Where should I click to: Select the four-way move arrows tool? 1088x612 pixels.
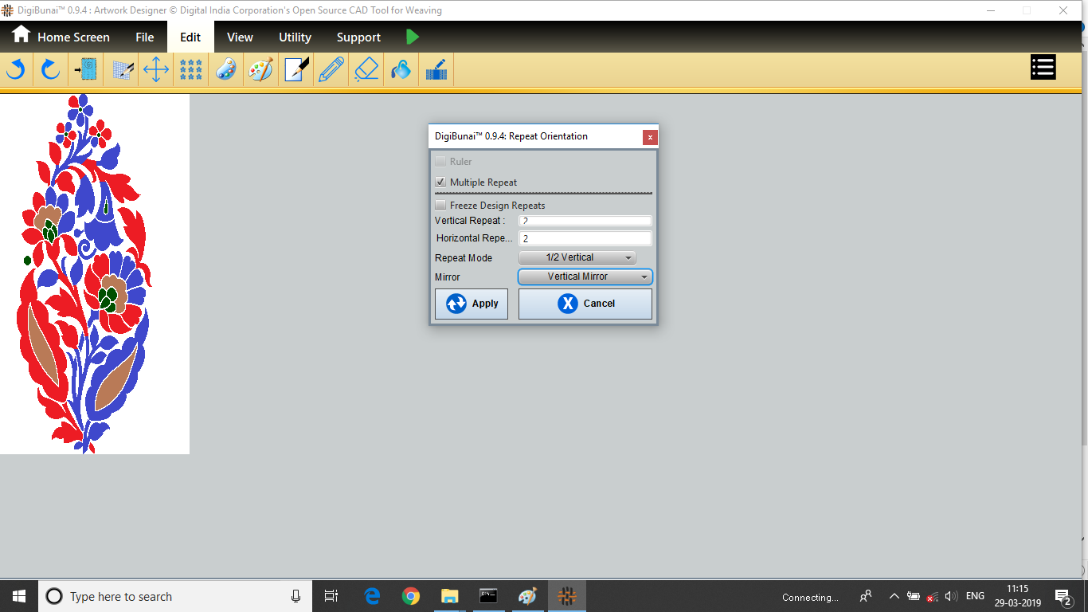(155, 69)
